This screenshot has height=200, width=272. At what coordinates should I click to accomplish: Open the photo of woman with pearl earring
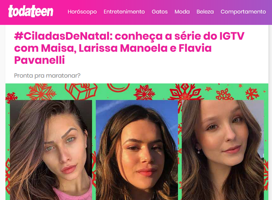[x=223, y=150]
